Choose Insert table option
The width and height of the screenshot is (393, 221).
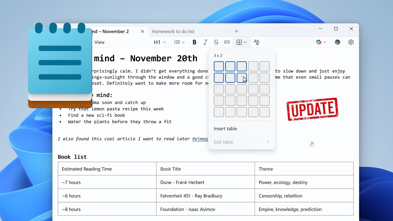point(242,129)
